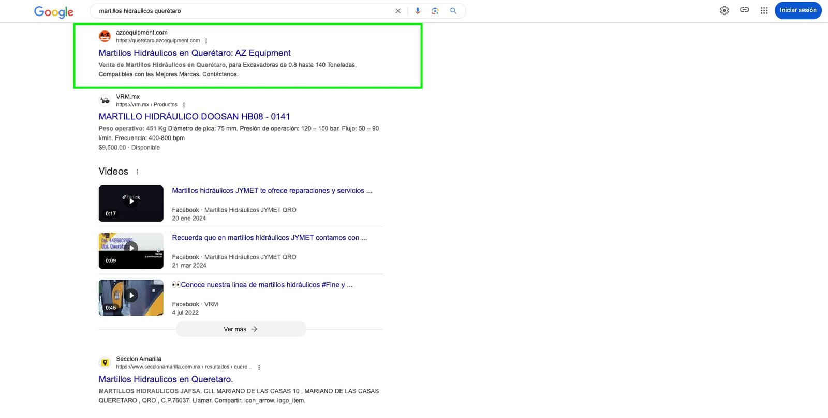
Task: Click the 20 ene 2024 video date
Action: tap(189, 219)
